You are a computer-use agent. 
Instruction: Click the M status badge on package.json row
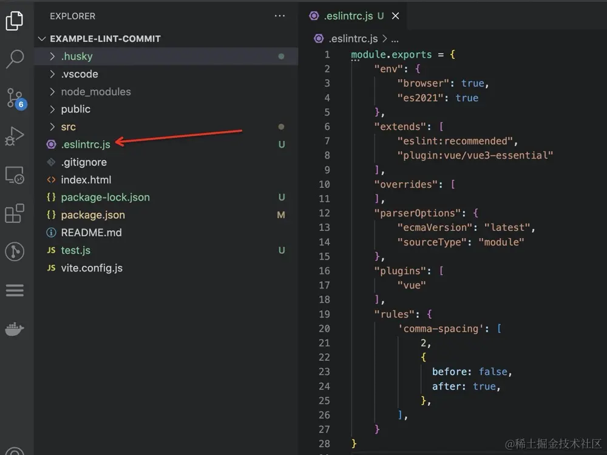(x=281, y=214)
